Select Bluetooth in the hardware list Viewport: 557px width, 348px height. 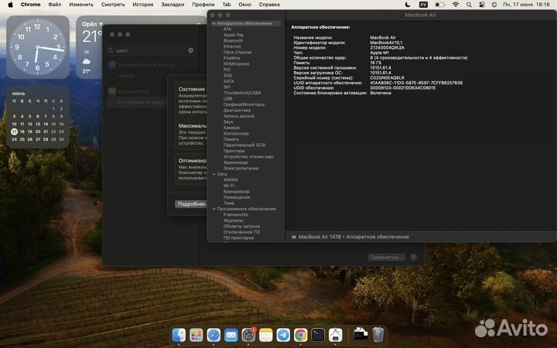coord(234,41)
